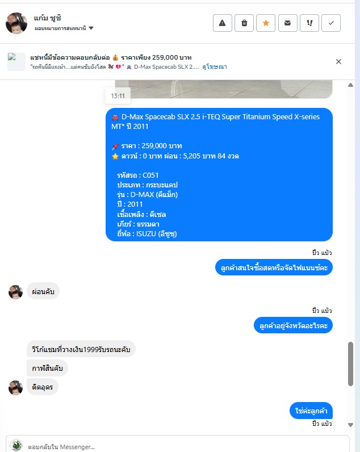Click the page avatar icon beside reply box
360x452 pixels.
[16, 445]
